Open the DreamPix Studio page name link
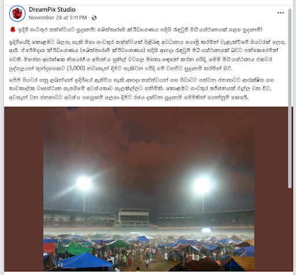The image size is (296, 275). click(52, 9)
